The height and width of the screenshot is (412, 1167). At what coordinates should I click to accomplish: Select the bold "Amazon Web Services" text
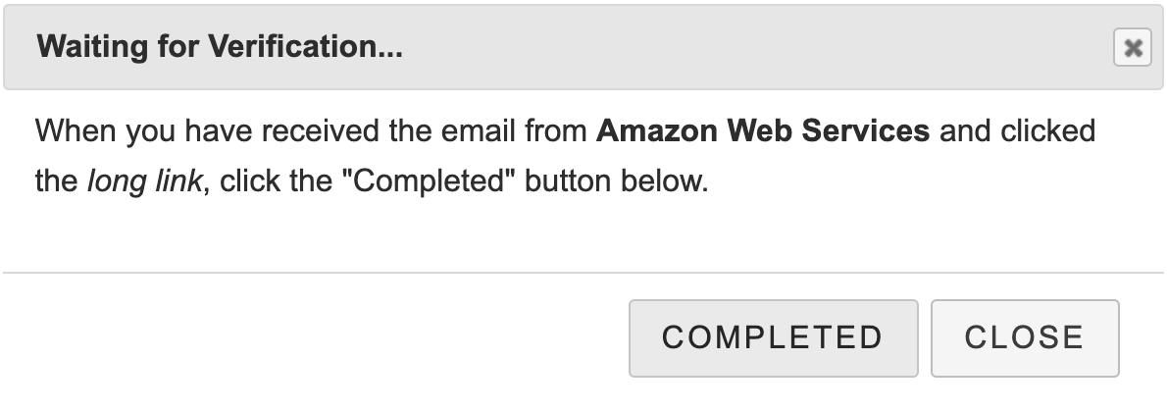pyautogui.click(x=762, y=130)
